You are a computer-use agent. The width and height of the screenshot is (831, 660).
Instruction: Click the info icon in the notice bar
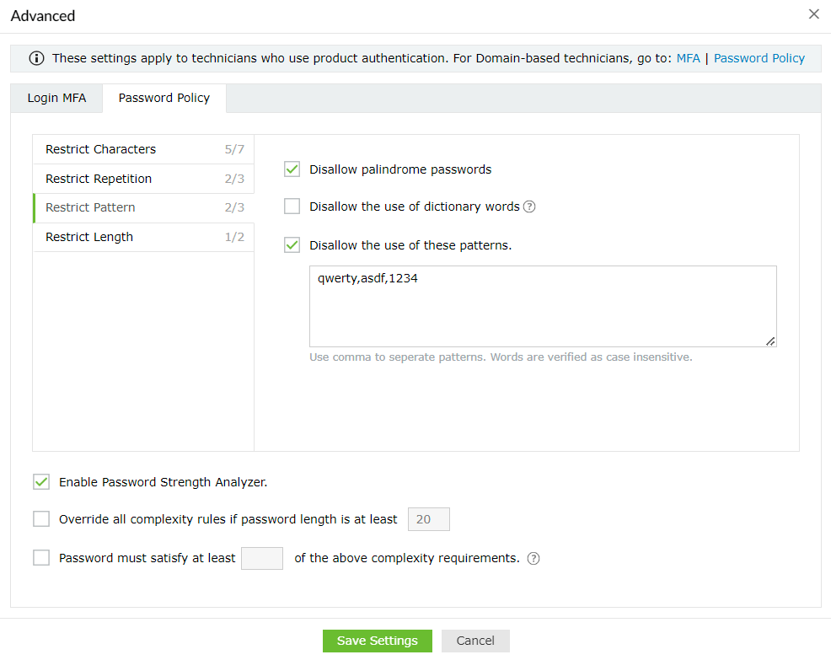[36, 58]
